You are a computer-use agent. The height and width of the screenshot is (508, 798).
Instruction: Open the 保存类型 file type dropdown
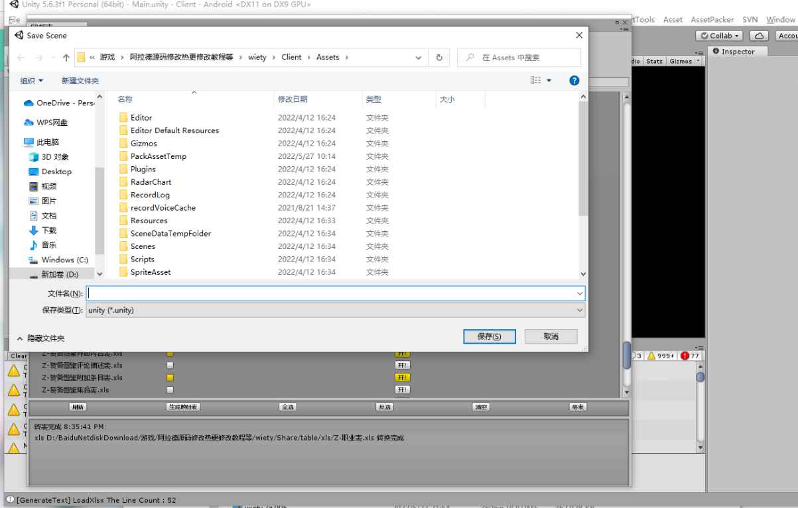336,310
